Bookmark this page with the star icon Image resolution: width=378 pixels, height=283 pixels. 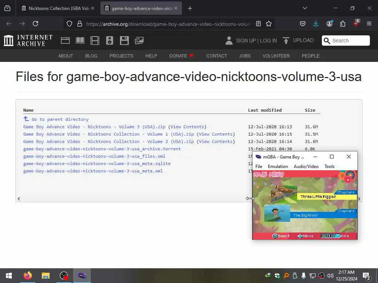coord(269,24)
